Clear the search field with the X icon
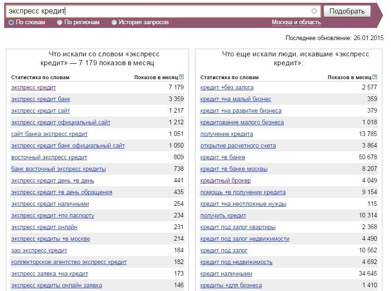Screen dimensions: 391x291 coord(314,11)
